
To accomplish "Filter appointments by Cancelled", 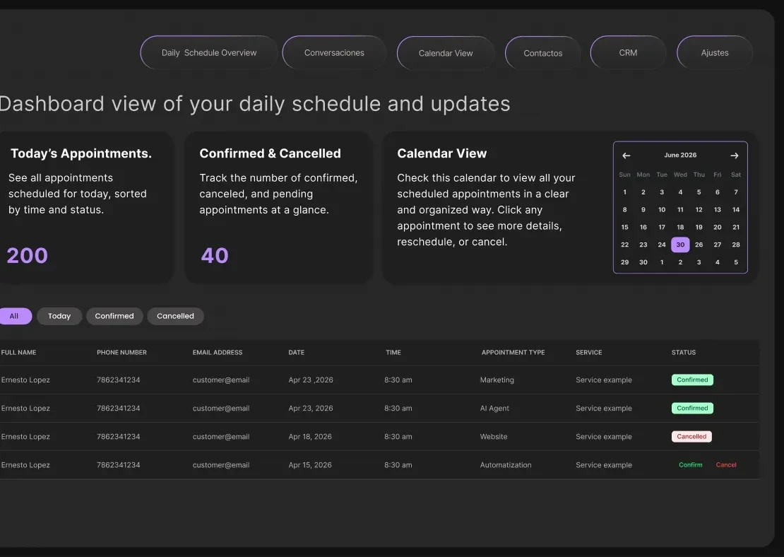I will [x=175, y=316].
